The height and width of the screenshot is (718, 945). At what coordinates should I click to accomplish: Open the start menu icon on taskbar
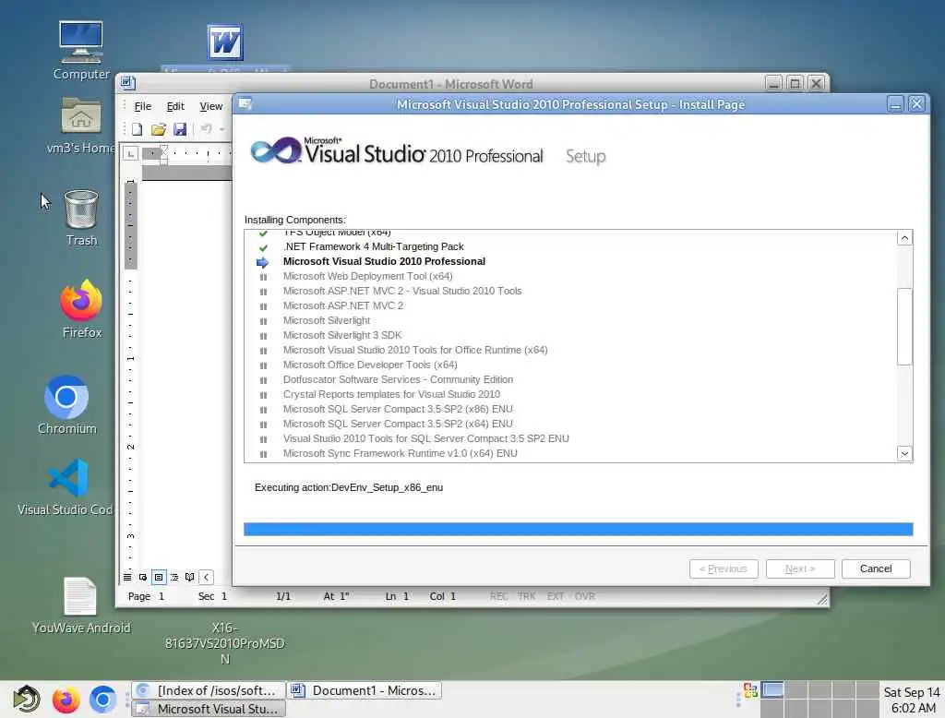click(26, 699)
